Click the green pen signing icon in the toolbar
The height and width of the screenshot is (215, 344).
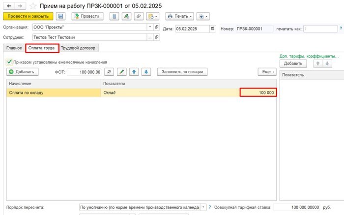tap(126, 16)
